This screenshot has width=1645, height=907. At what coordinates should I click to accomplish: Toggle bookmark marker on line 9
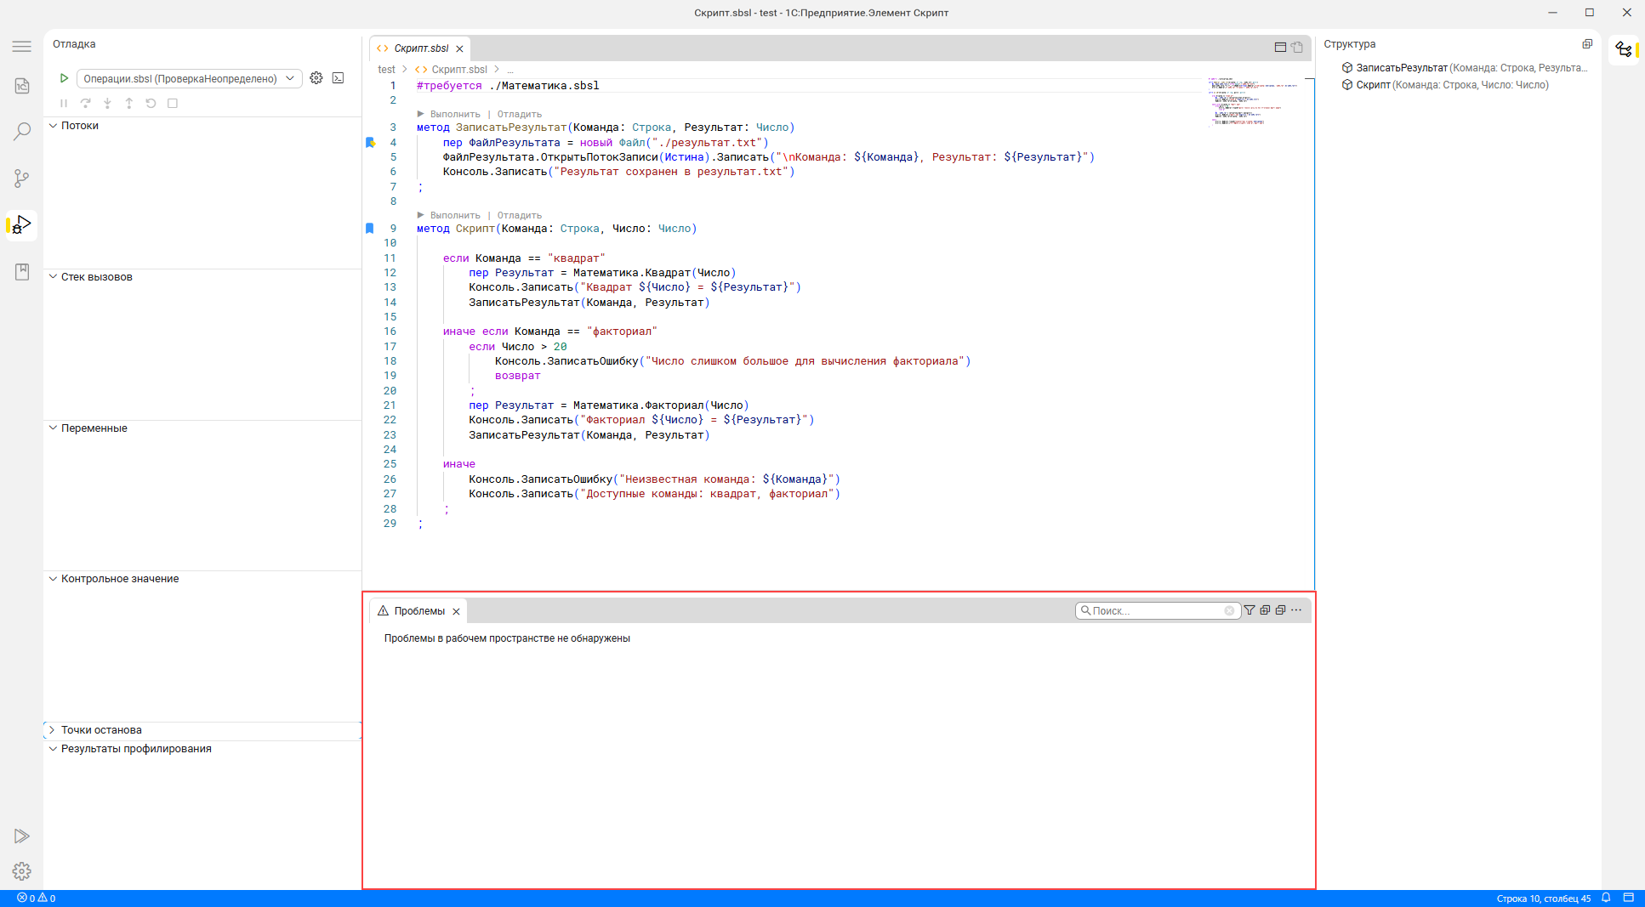click(x=370, y=229)
